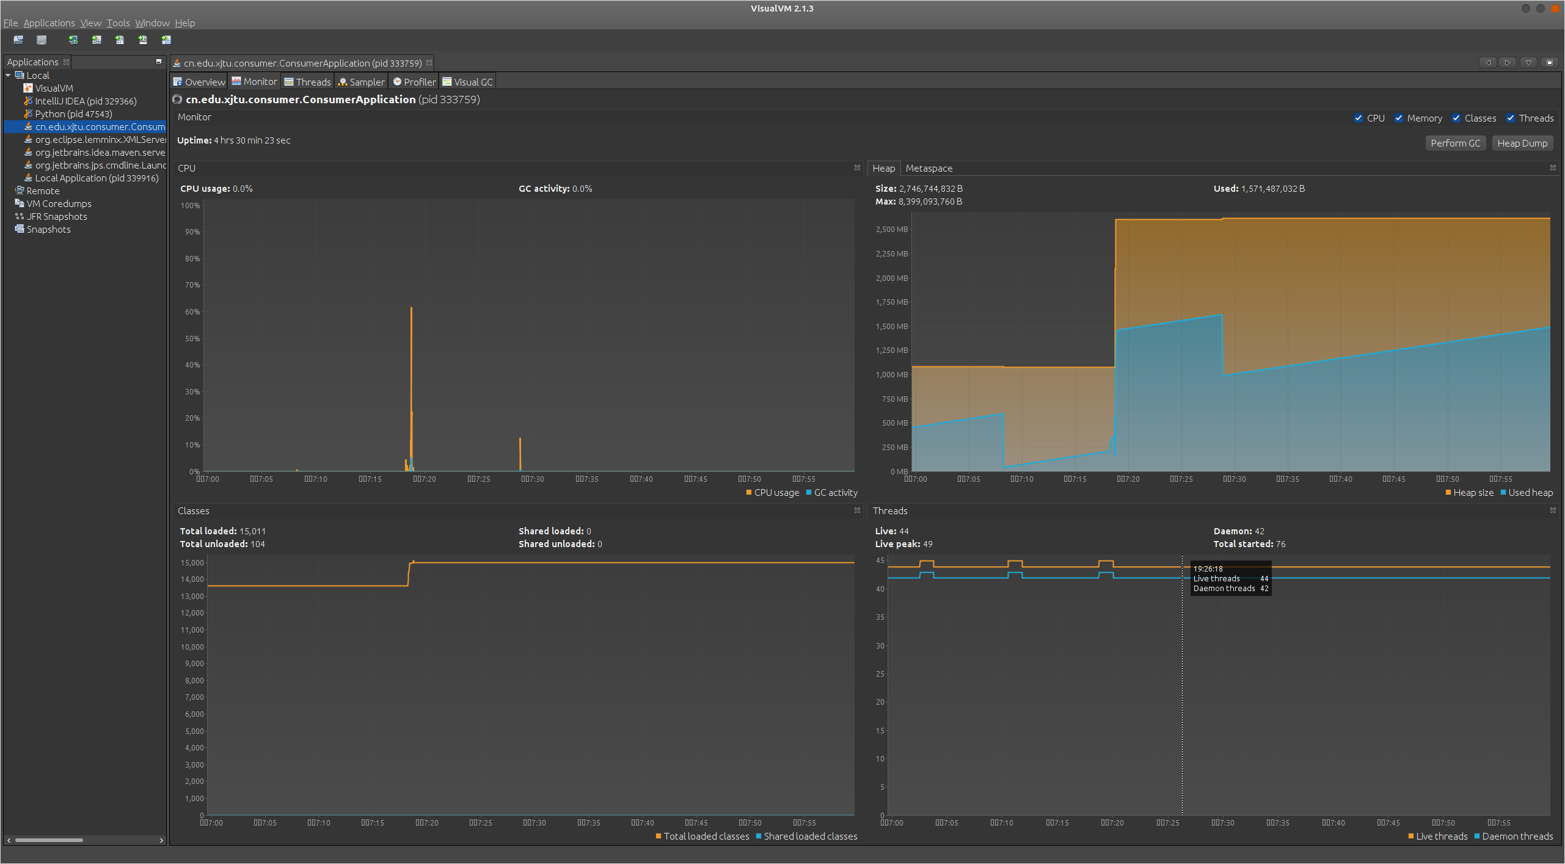
Task: Open the Window menu
Action: coord(152,23)
